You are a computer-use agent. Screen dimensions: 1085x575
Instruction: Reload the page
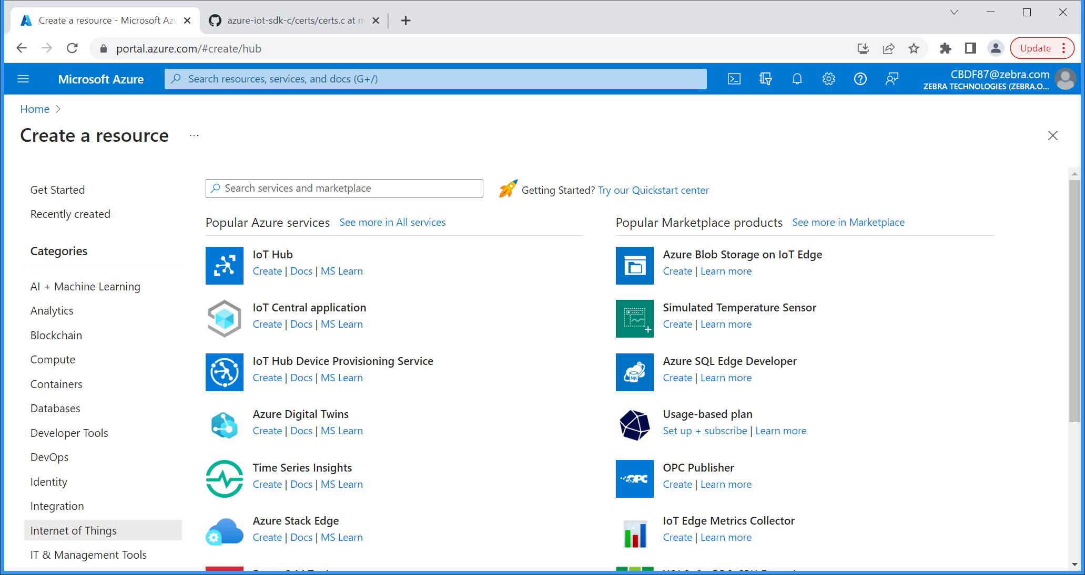tap(73, 48)
